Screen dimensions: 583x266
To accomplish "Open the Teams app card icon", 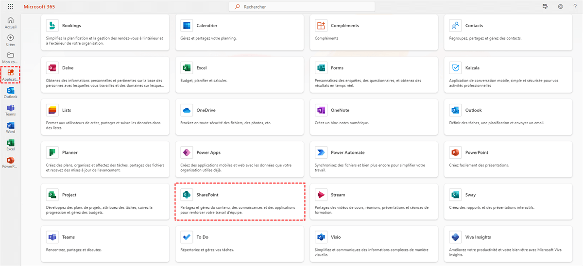I will tap(51, 237).
